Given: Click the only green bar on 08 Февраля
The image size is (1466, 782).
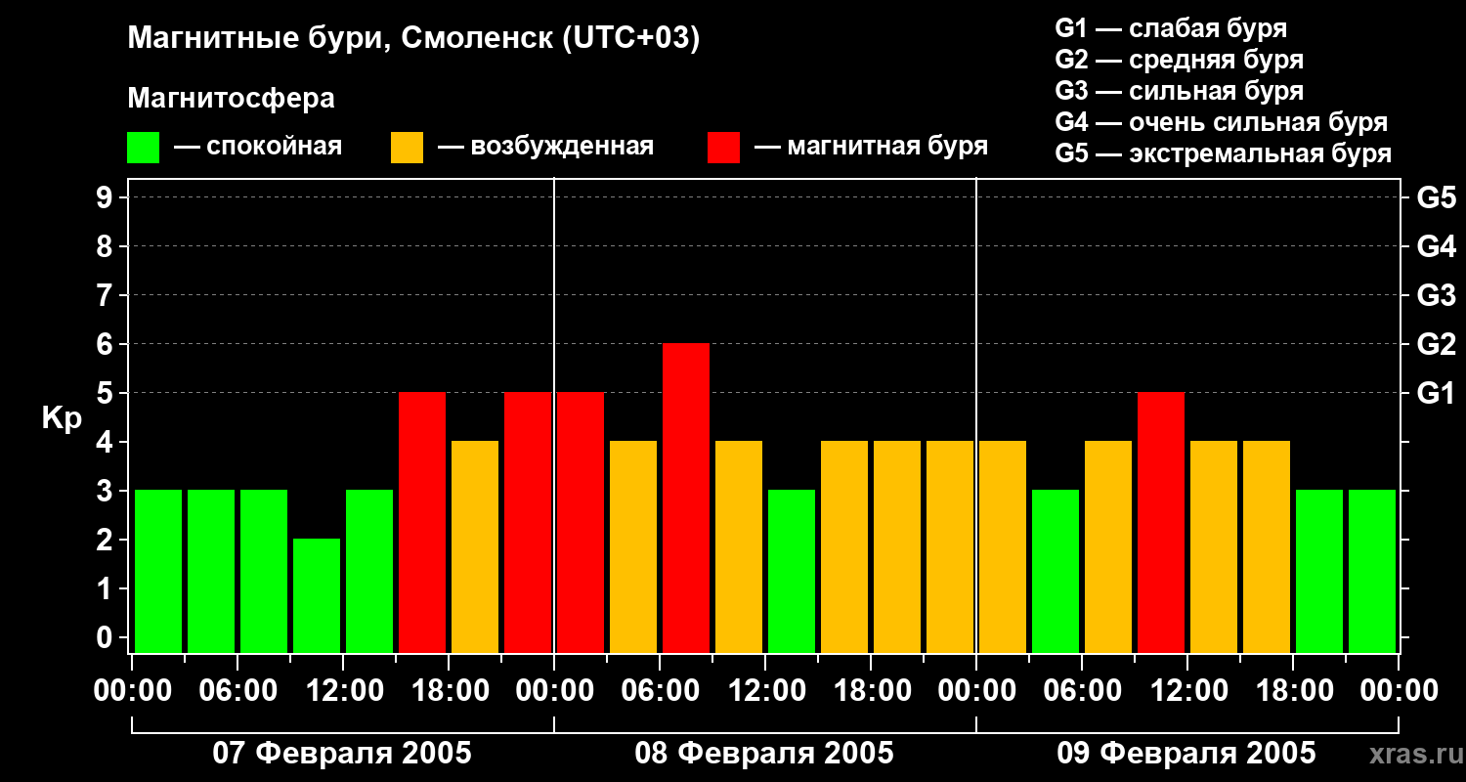Looking at the screenshot, I should (x=792, y=572).
